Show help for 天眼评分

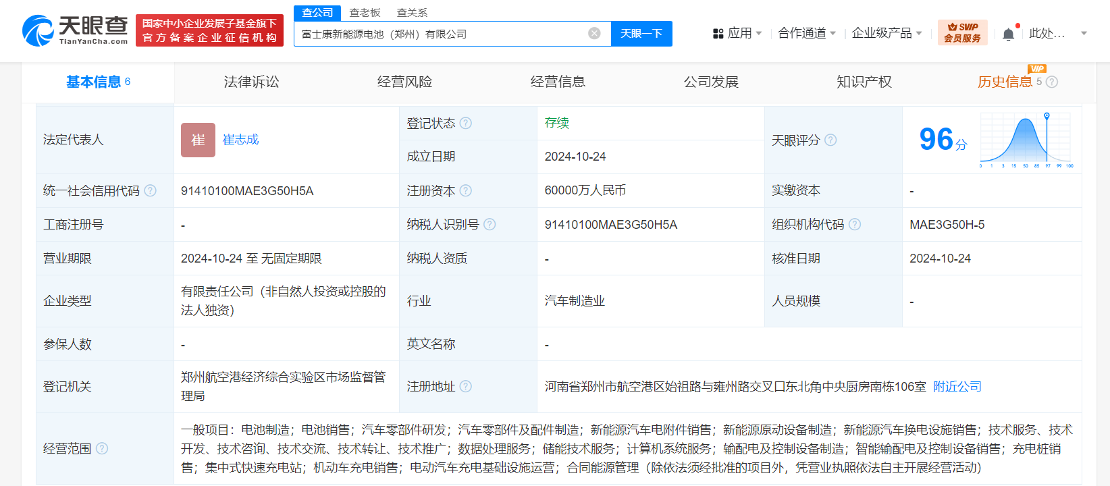point(830,140)
